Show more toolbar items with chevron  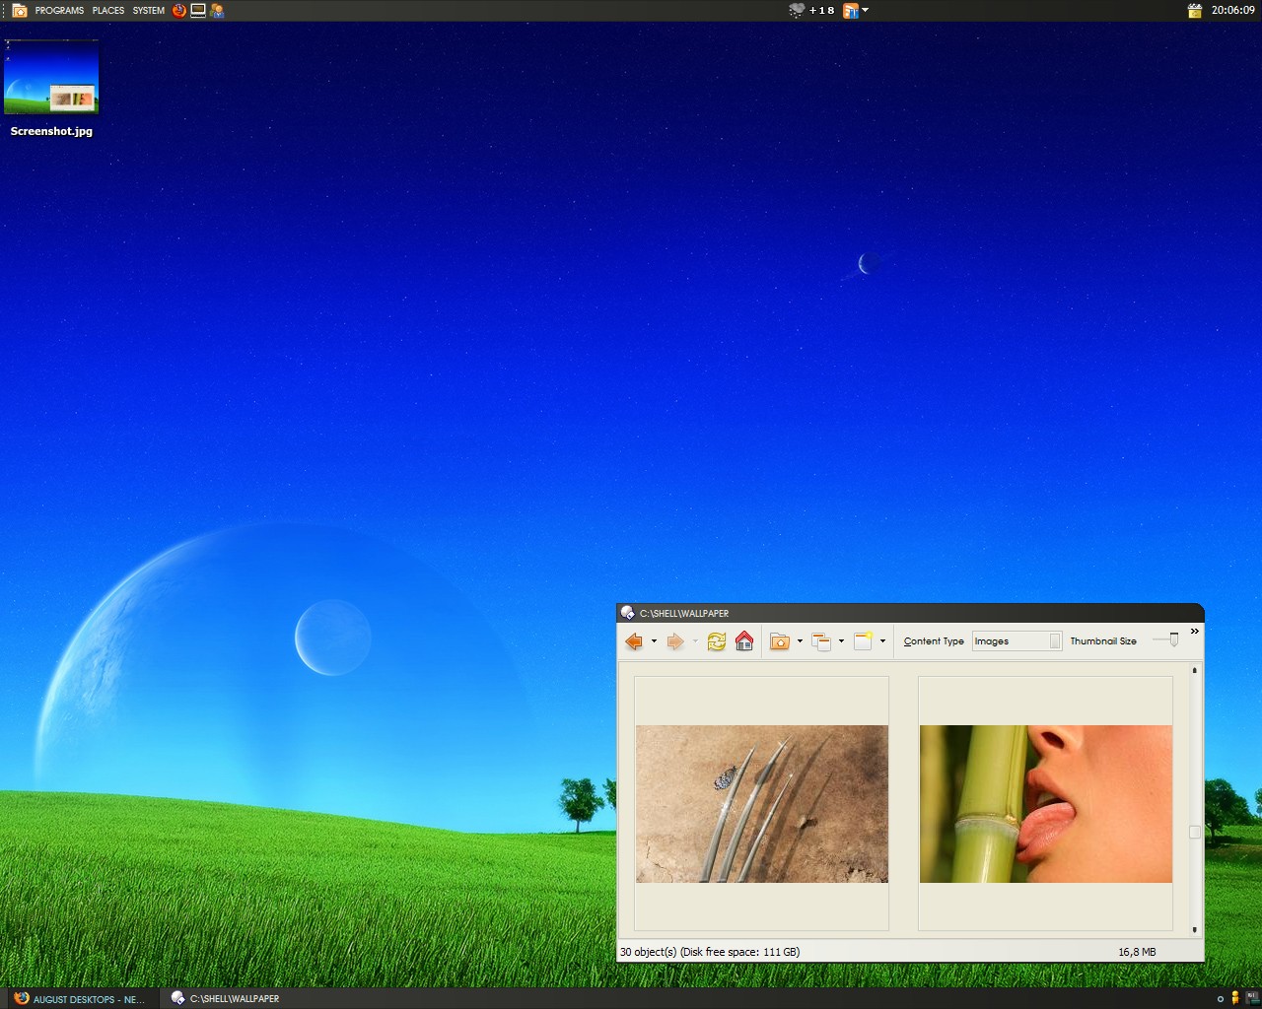(x=1195, y=632)
